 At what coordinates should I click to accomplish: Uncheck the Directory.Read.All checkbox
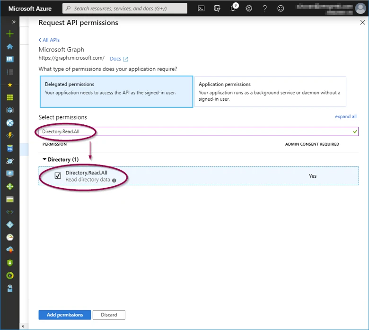(58, 176)
